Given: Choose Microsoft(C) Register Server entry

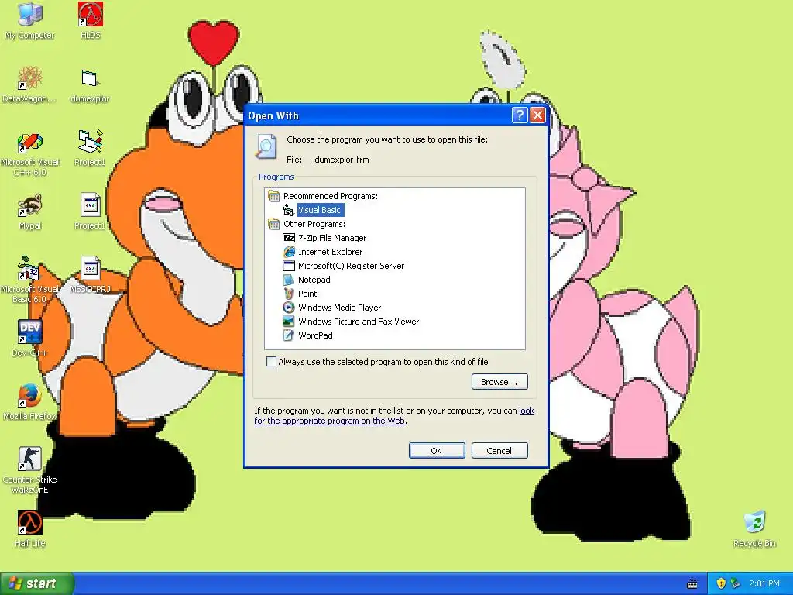Looking at the screenshot, I should 351,266.
